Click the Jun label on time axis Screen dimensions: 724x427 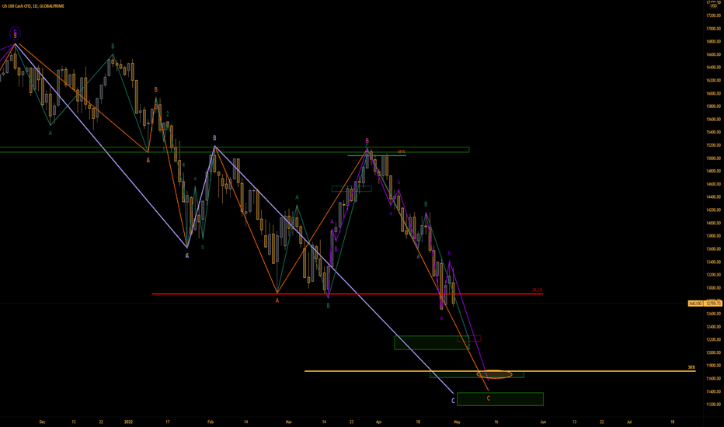pyautogui.click(x=543, y=422)
